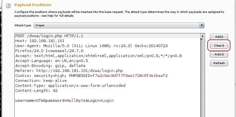The width and height of the screenshot is (236, 117).
Task: Click the OTW username parameter value
Action: (40, 100)
